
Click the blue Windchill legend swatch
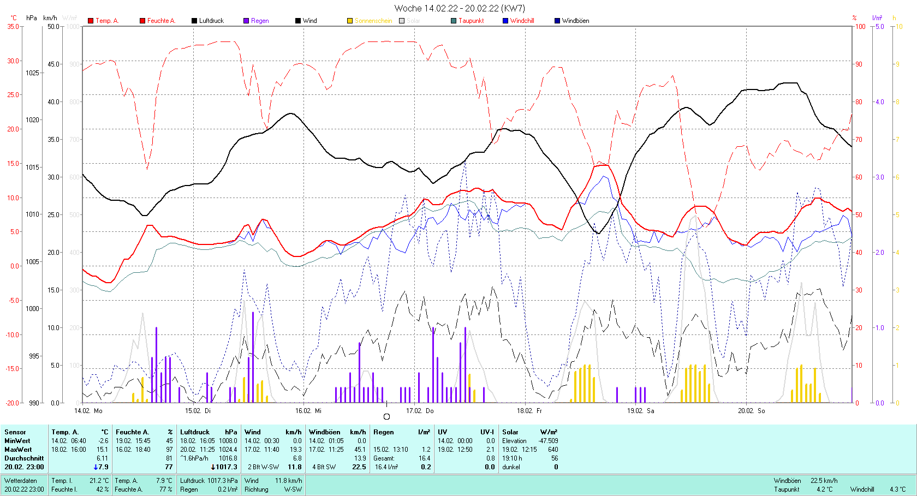coord(505,21)
